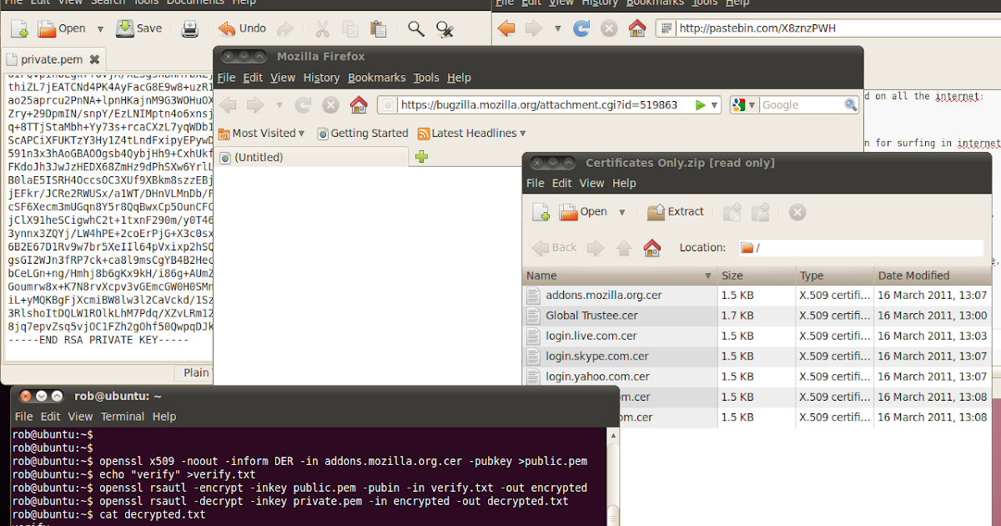Open the View menu in archive manager

(591, 184)
